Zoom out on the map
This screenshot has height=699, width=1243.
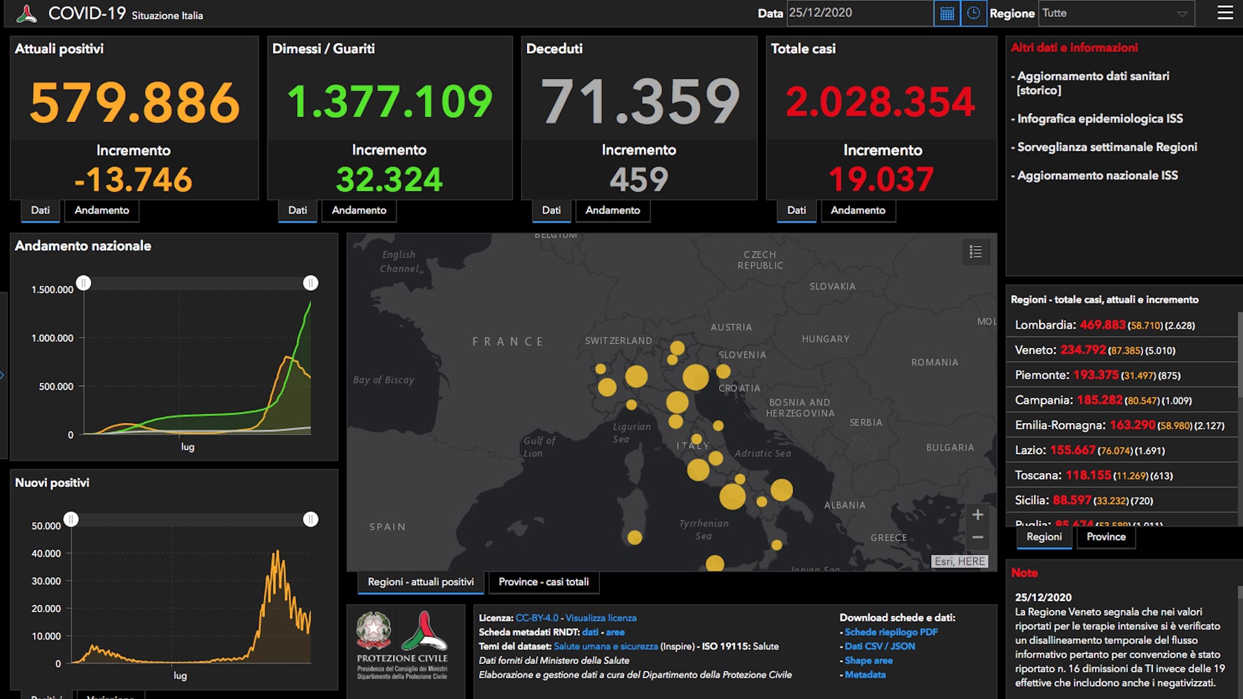point(978,537)
